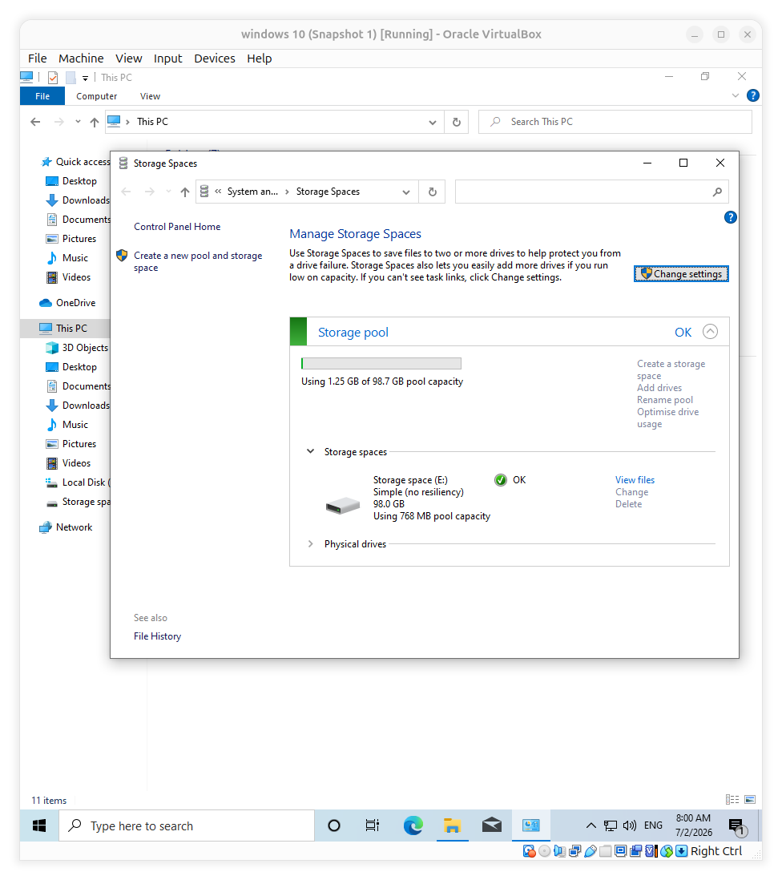Screen dimensions: 782x880
Task: Click the Search This PC field
Action: point(615,122)
